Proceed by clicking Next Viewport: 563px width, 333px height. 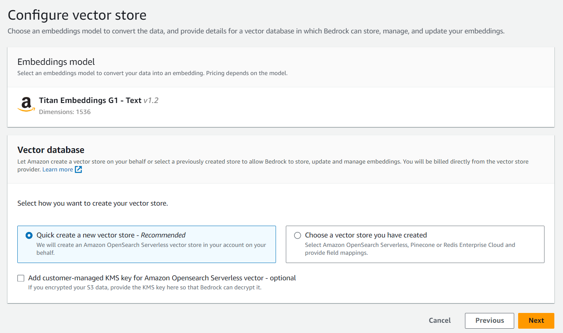[x=536, y=320]
